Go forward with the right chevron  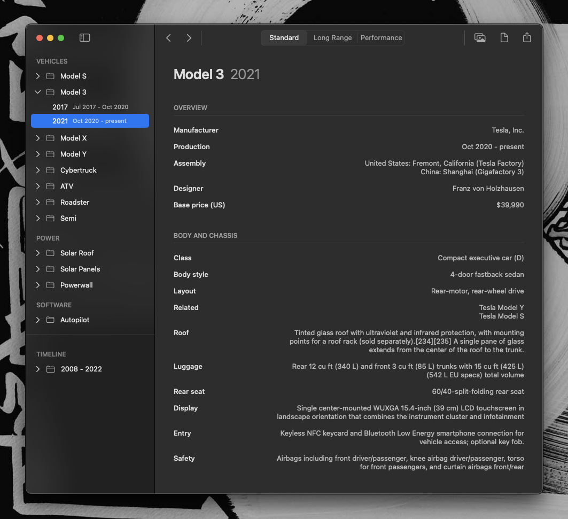(x=189, y=38)
